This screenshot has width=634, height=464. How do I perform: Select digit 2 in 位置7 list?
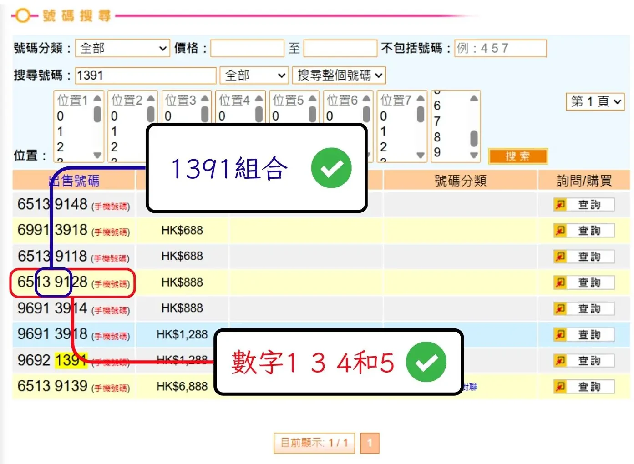(x=383, y=147)
